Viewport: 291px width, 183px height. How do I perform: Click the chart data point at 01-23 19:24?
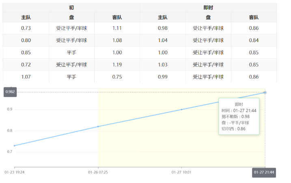pyautogui.click(x=15, y=145)
